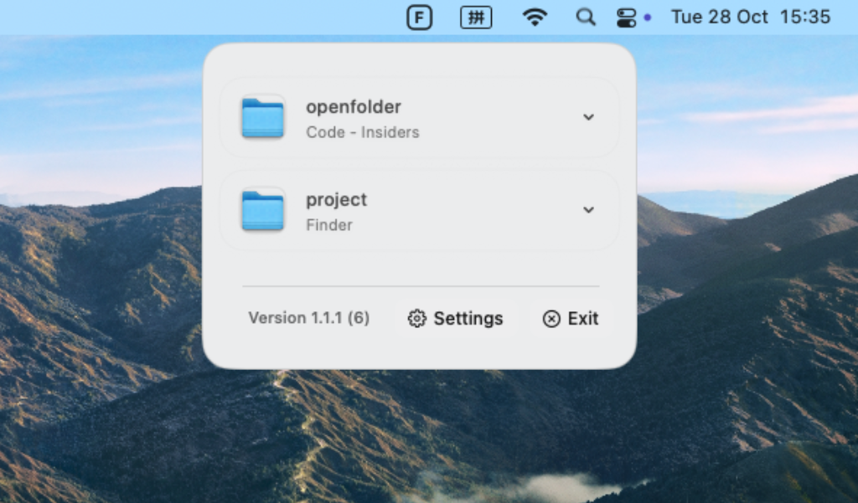The width and height of the screenshot is (858, 503).
Task: Click the Exit circled-x icon
Action: 551,318
